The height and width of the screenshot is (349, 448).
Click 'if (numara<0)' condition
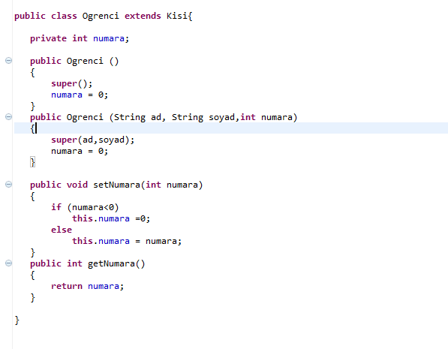pyautogui.click(x=85, y=207)
